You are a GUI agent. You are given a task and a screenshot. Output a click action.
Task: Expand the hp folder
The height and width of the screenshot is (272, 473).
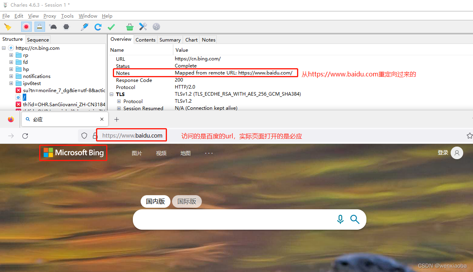[x=11, y=69]
